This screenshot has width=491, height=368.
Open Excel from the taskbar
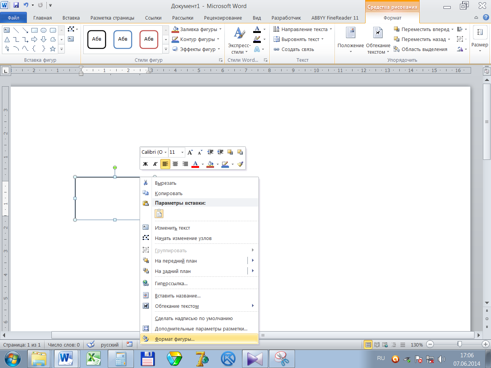pos(93,359)
